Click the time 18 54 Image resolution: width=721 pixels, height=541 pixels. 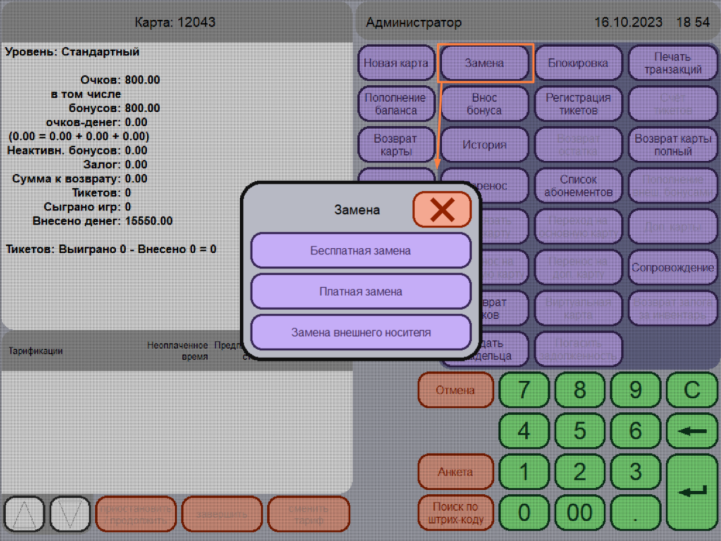693,22
